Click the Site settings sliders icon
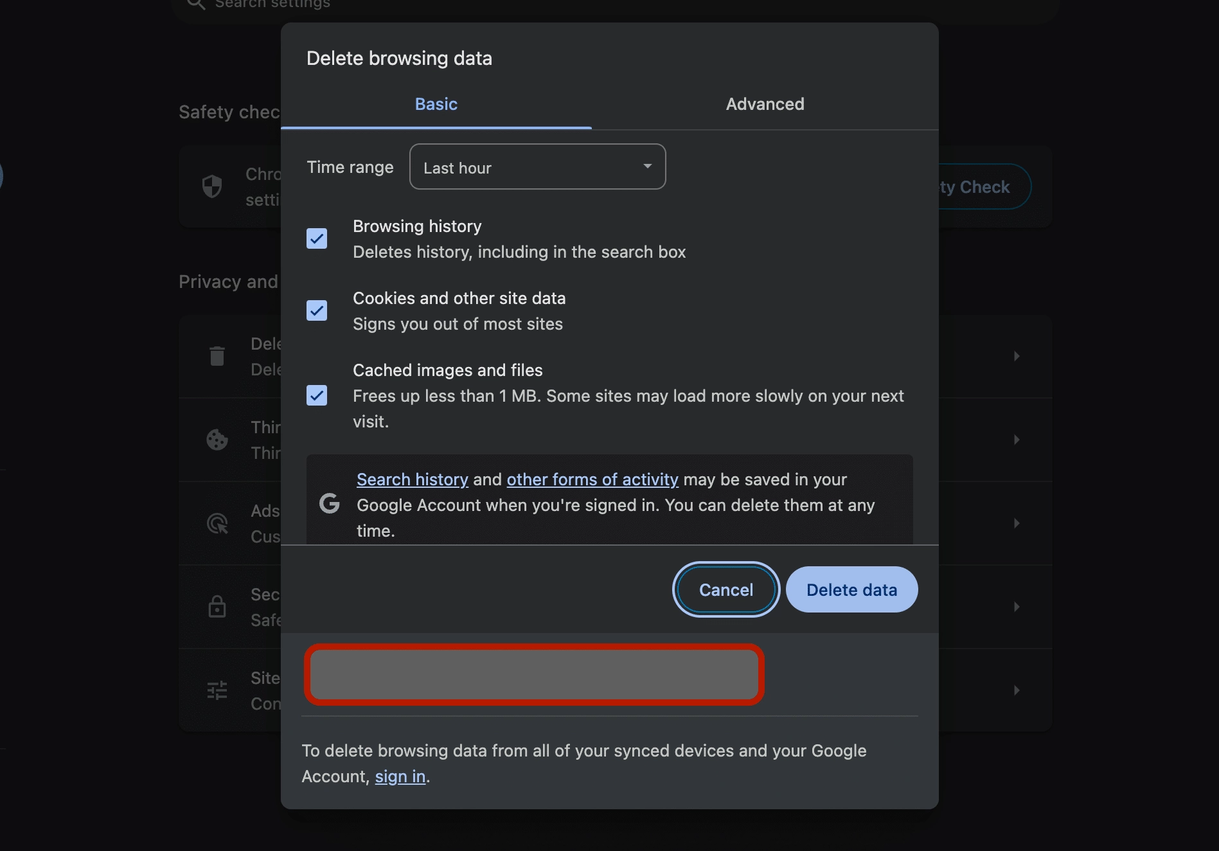The height and width of the screenshot is (851, 1219). point(217,690)
